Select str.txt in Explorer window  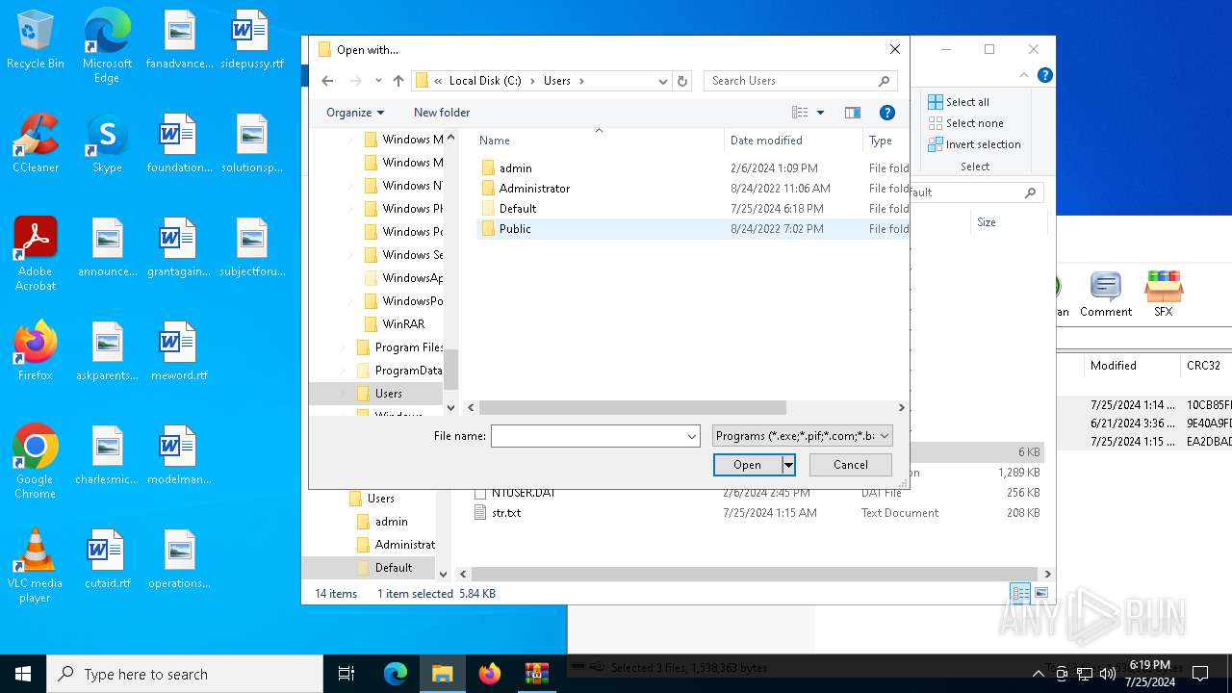coord(506,513)
